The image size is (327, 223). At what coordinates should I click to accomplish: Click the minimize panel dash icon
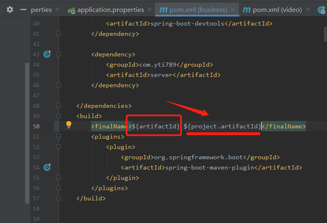coord(23,9)
